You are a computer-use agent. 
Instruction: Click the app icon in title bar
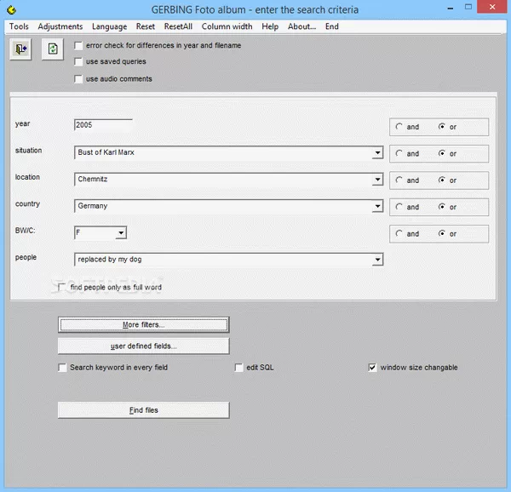point(9,9)
